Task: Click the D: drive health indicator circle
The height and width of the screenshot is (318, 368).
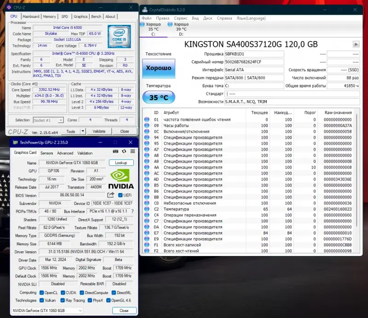Action: click(170, 24)
